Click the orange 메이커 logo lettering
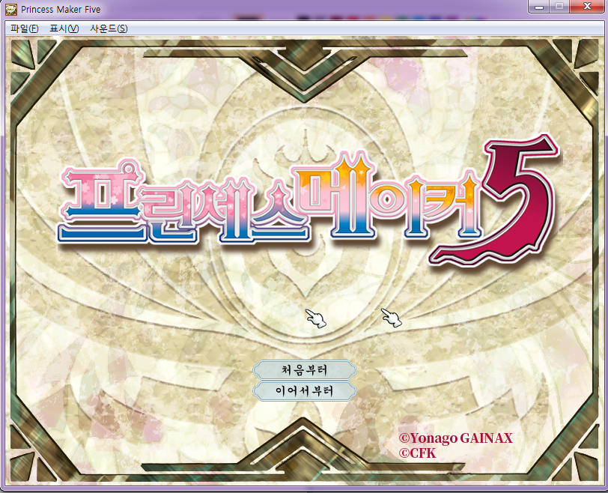 click(x=389, y=199)
